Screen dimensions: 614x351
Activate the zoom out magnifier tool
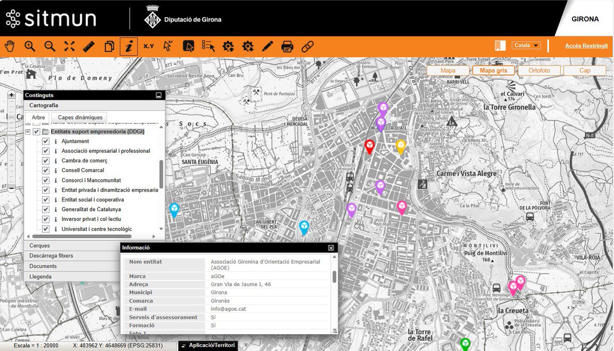50,46
